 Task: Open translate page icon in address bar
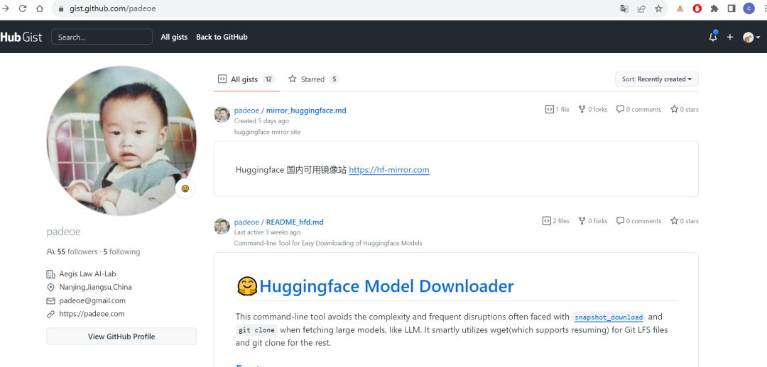(x=624, y=9)
